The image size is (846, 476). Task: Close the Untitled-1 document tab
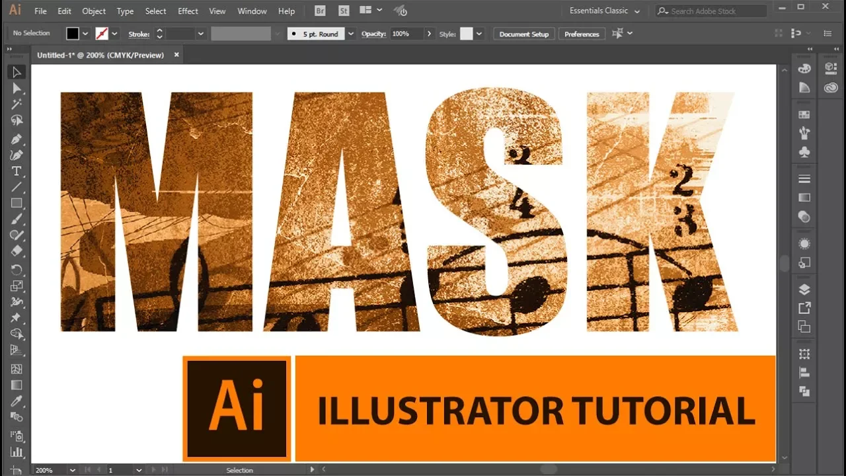176,55
